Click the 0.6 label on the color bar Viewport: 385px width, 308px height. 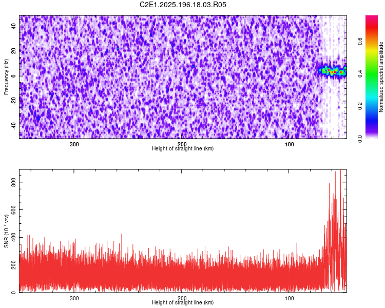[x=360, y=41]
